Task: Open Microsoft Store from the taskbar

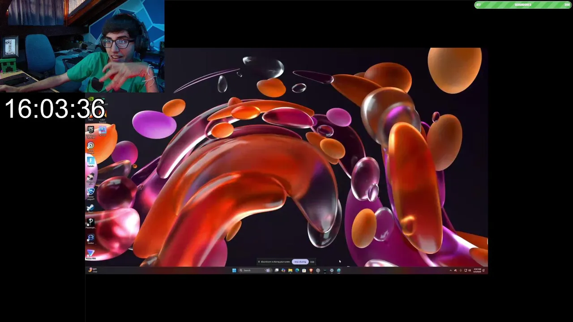Action: click(x=304, y=270)
